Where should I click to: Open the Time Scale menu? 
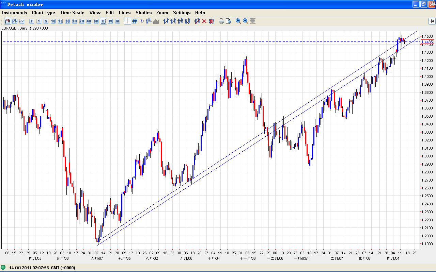tap(72, 13)
